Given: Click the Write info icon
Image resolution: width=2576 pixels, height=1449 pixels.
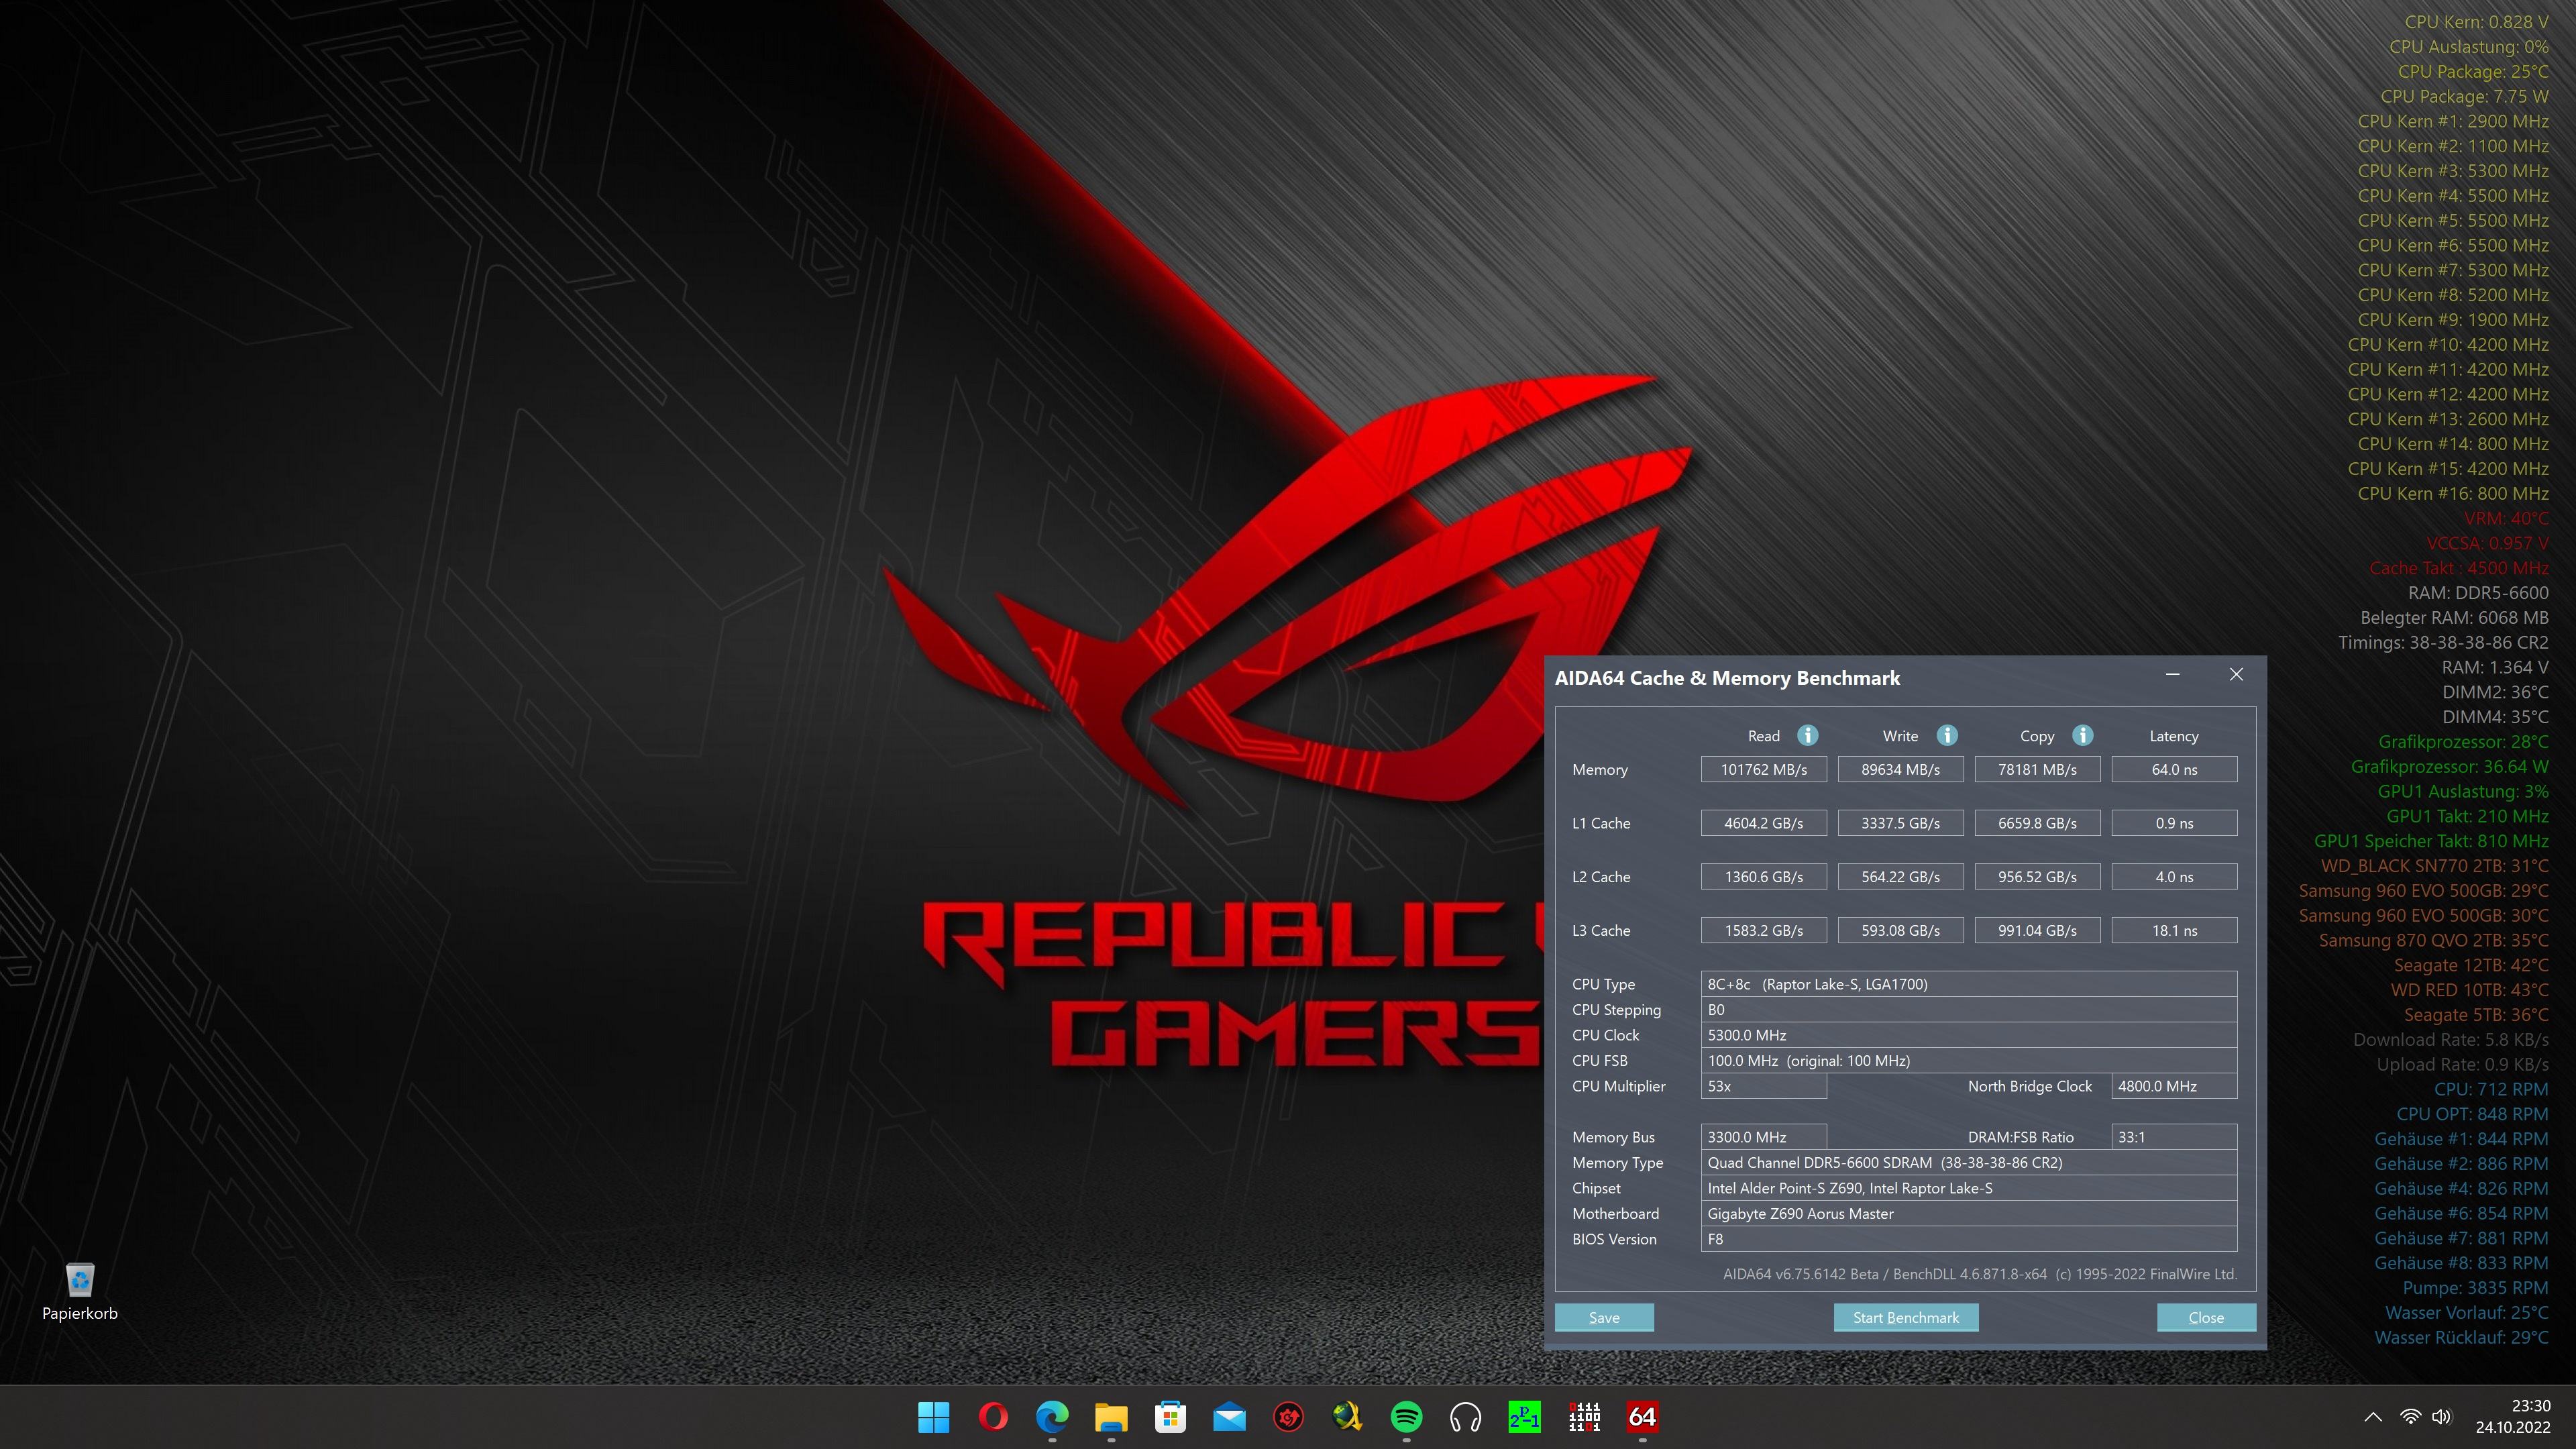Looking at the screenshot, I should 1946,735.
